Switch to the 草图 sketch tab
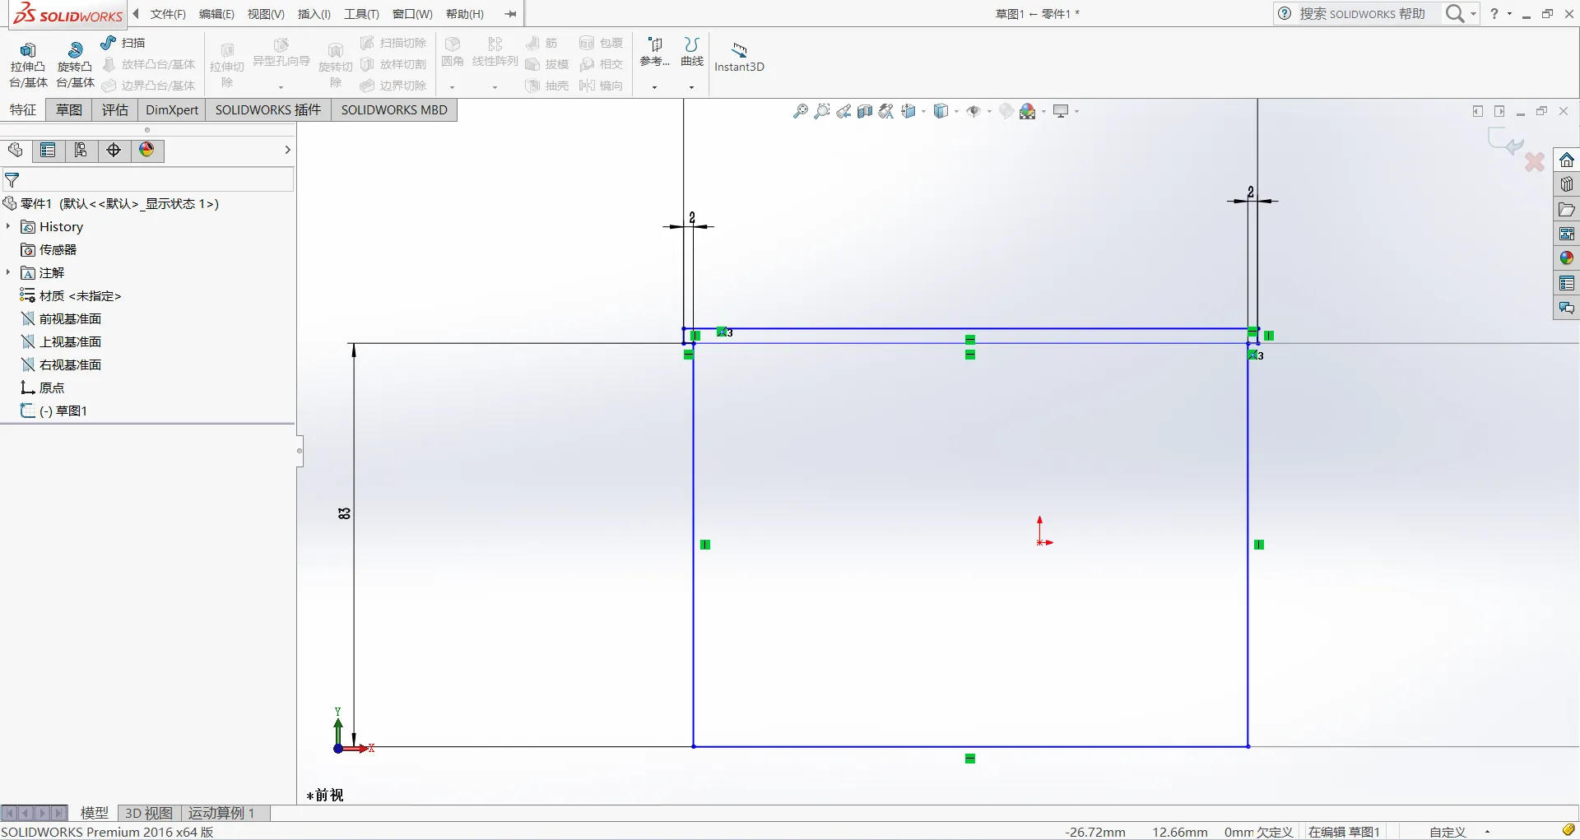This screenshot has height=840, width=1580. 69,109
